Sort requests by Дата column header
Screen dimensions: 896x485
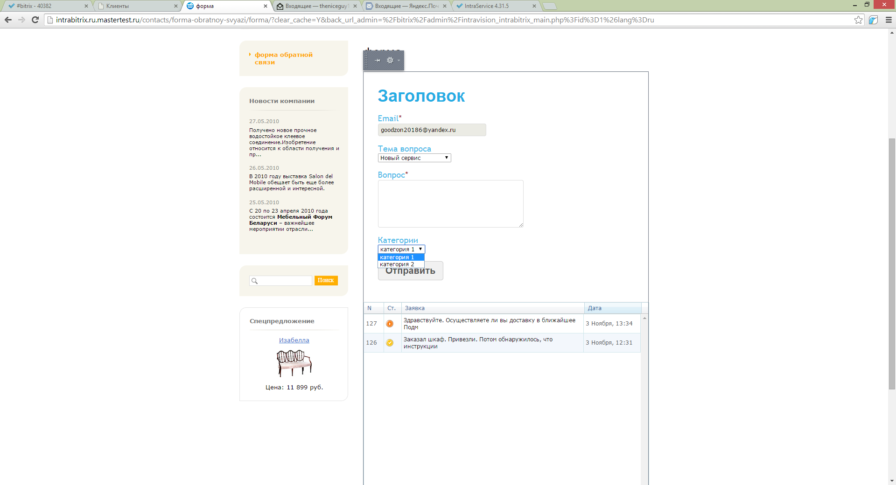pyautogui.click(x=612, y=308)
